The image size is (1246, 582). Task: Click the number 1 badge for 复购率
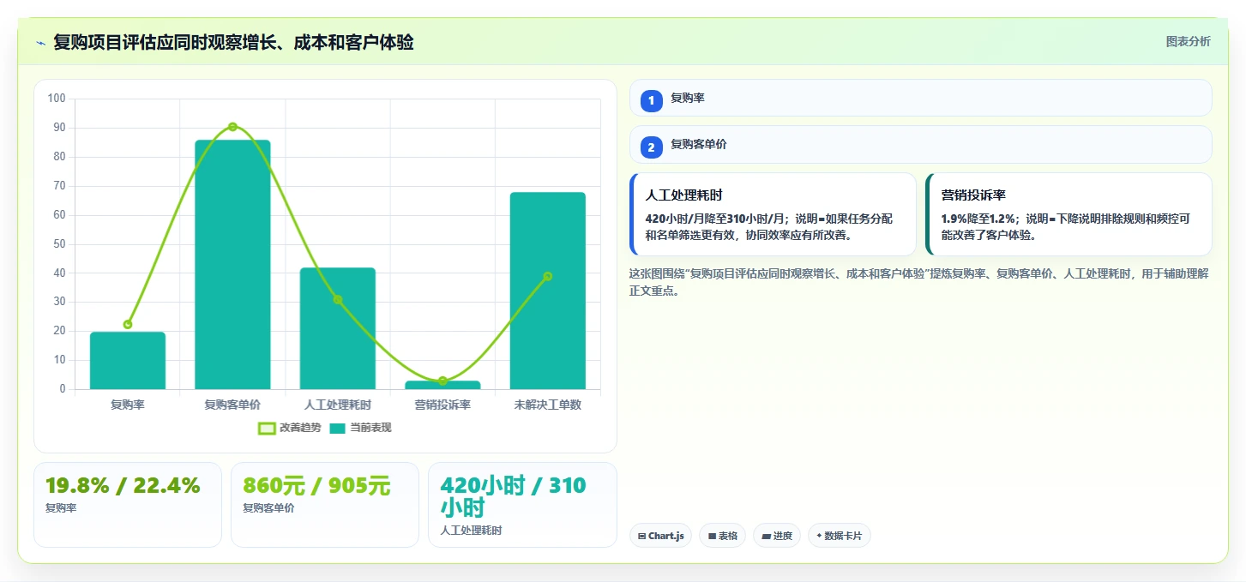click(651, 100)
